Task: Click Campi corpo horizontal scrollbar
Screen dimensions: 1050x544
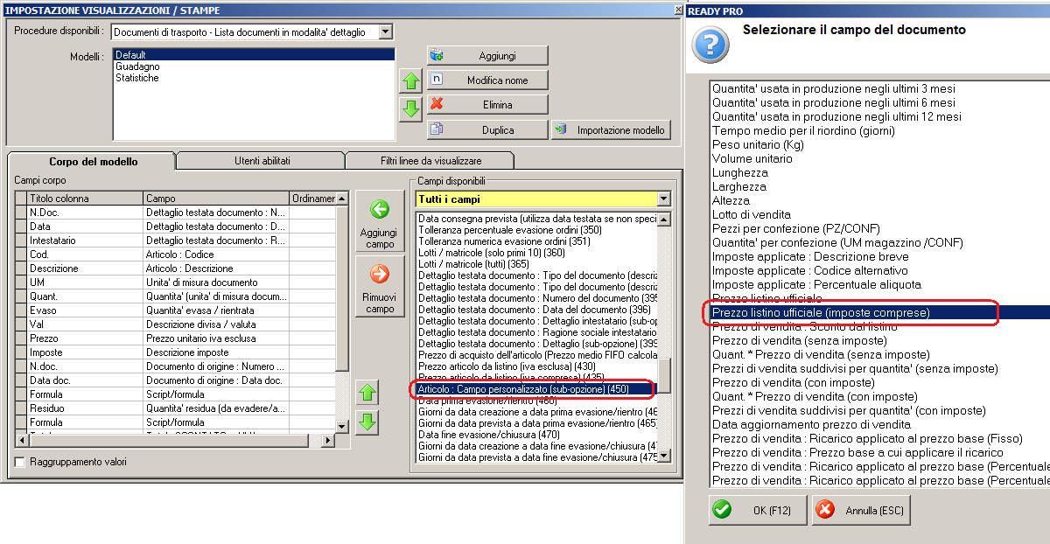Action: point(175,440)
